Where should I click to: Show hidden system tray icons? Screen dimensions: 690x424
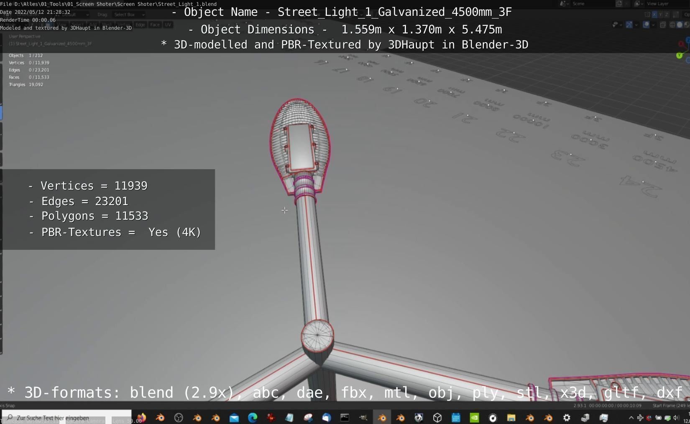[631, 417]
